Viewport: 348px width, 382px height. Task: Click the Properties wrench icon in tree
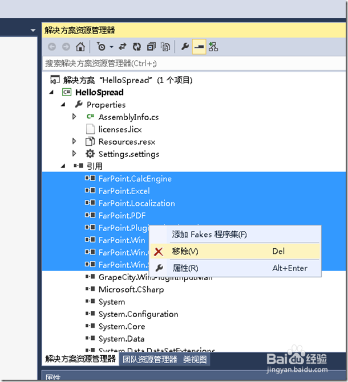point(79,104)
